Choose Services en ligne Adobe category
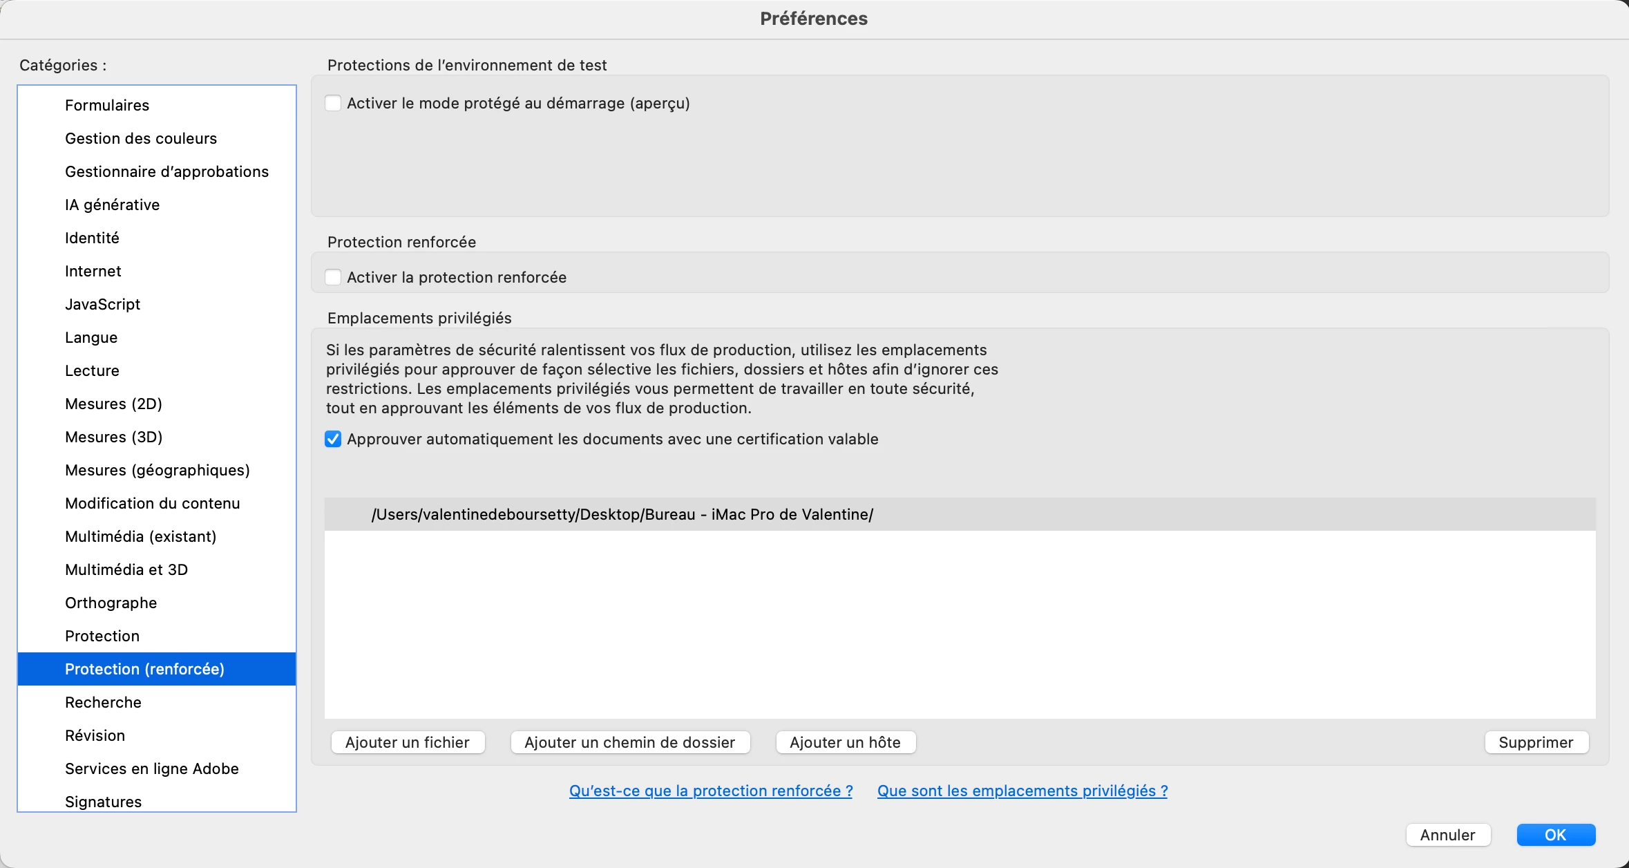1629x868 pixels. (x=152, y=768)
